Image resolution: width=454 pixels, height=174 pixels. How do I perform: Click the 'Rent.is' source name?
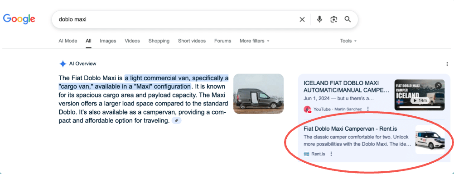coord(318,154)
